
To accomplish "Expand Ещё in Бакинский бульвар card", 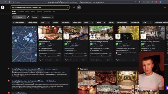I will (109, 60).
